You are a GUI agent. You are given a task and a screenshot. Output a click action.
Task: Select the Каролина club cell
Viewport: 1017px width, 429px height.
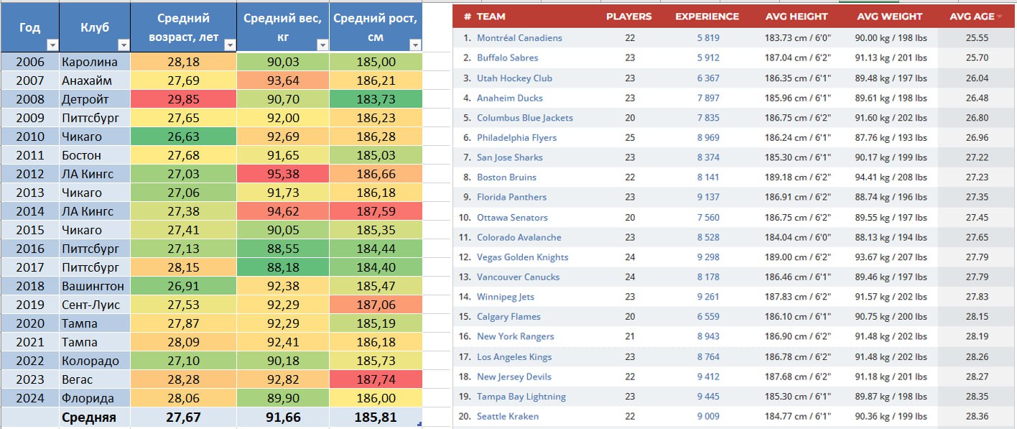tap(95, 63)
